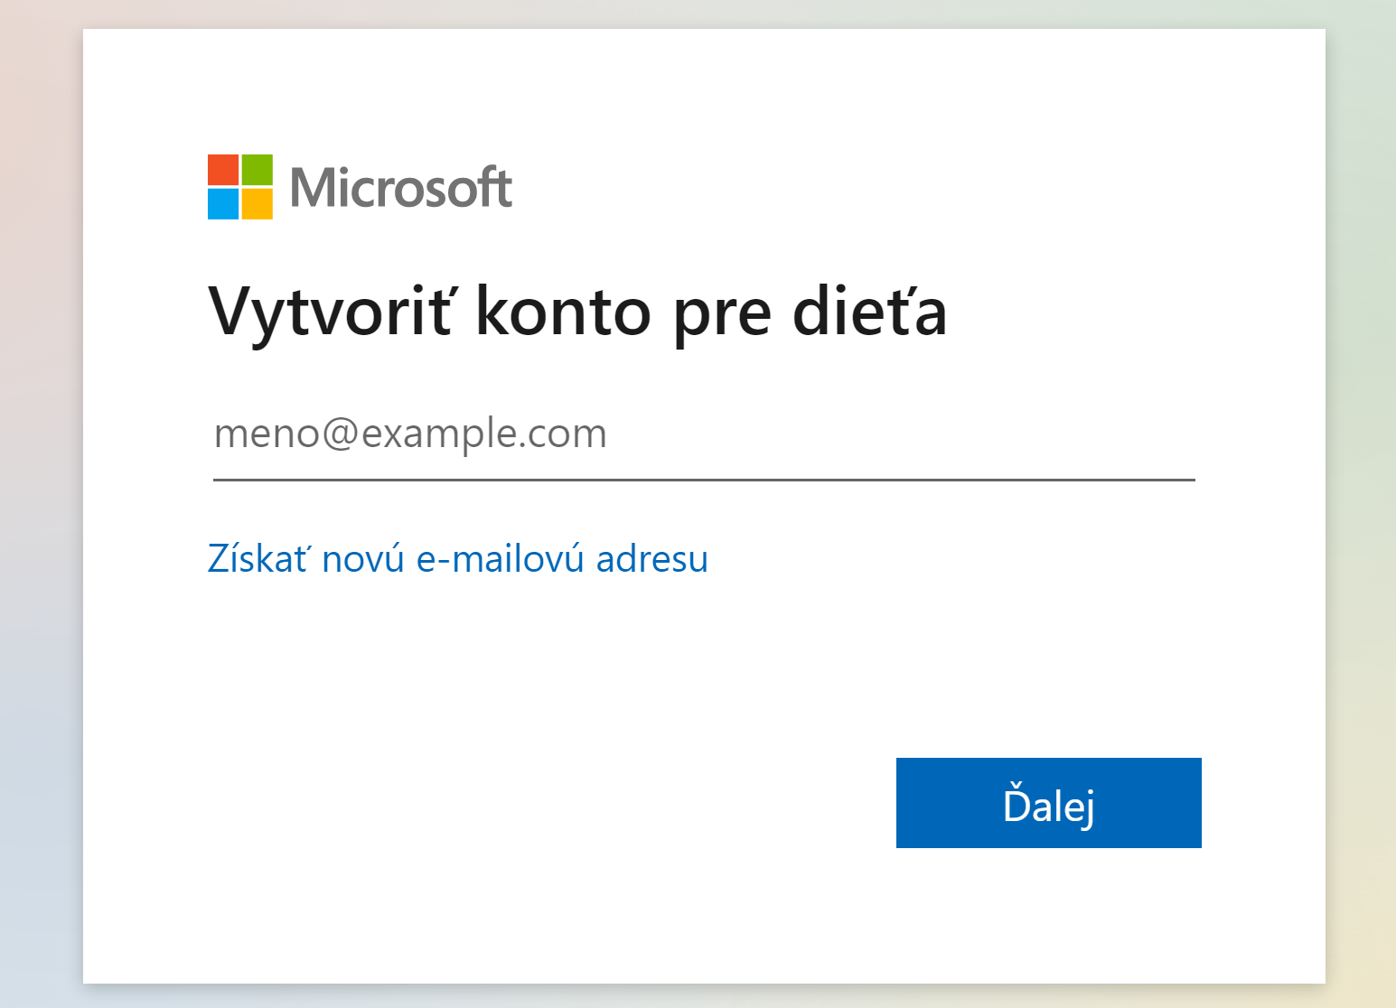Viewport: 1396px width, 1008px height.
Task: Click the Ďalej label text on button
Action: tap(1048, 805)
